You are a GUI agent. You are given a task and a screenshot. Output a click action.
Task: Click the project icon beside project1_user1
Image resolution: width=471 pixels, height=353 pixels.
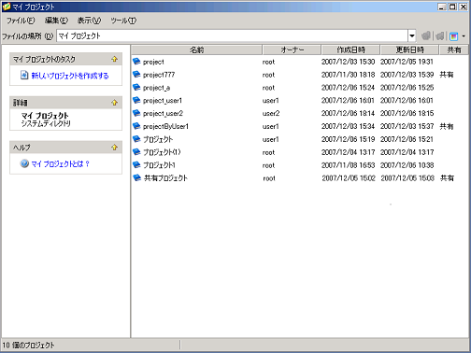[x=136, y=100]
